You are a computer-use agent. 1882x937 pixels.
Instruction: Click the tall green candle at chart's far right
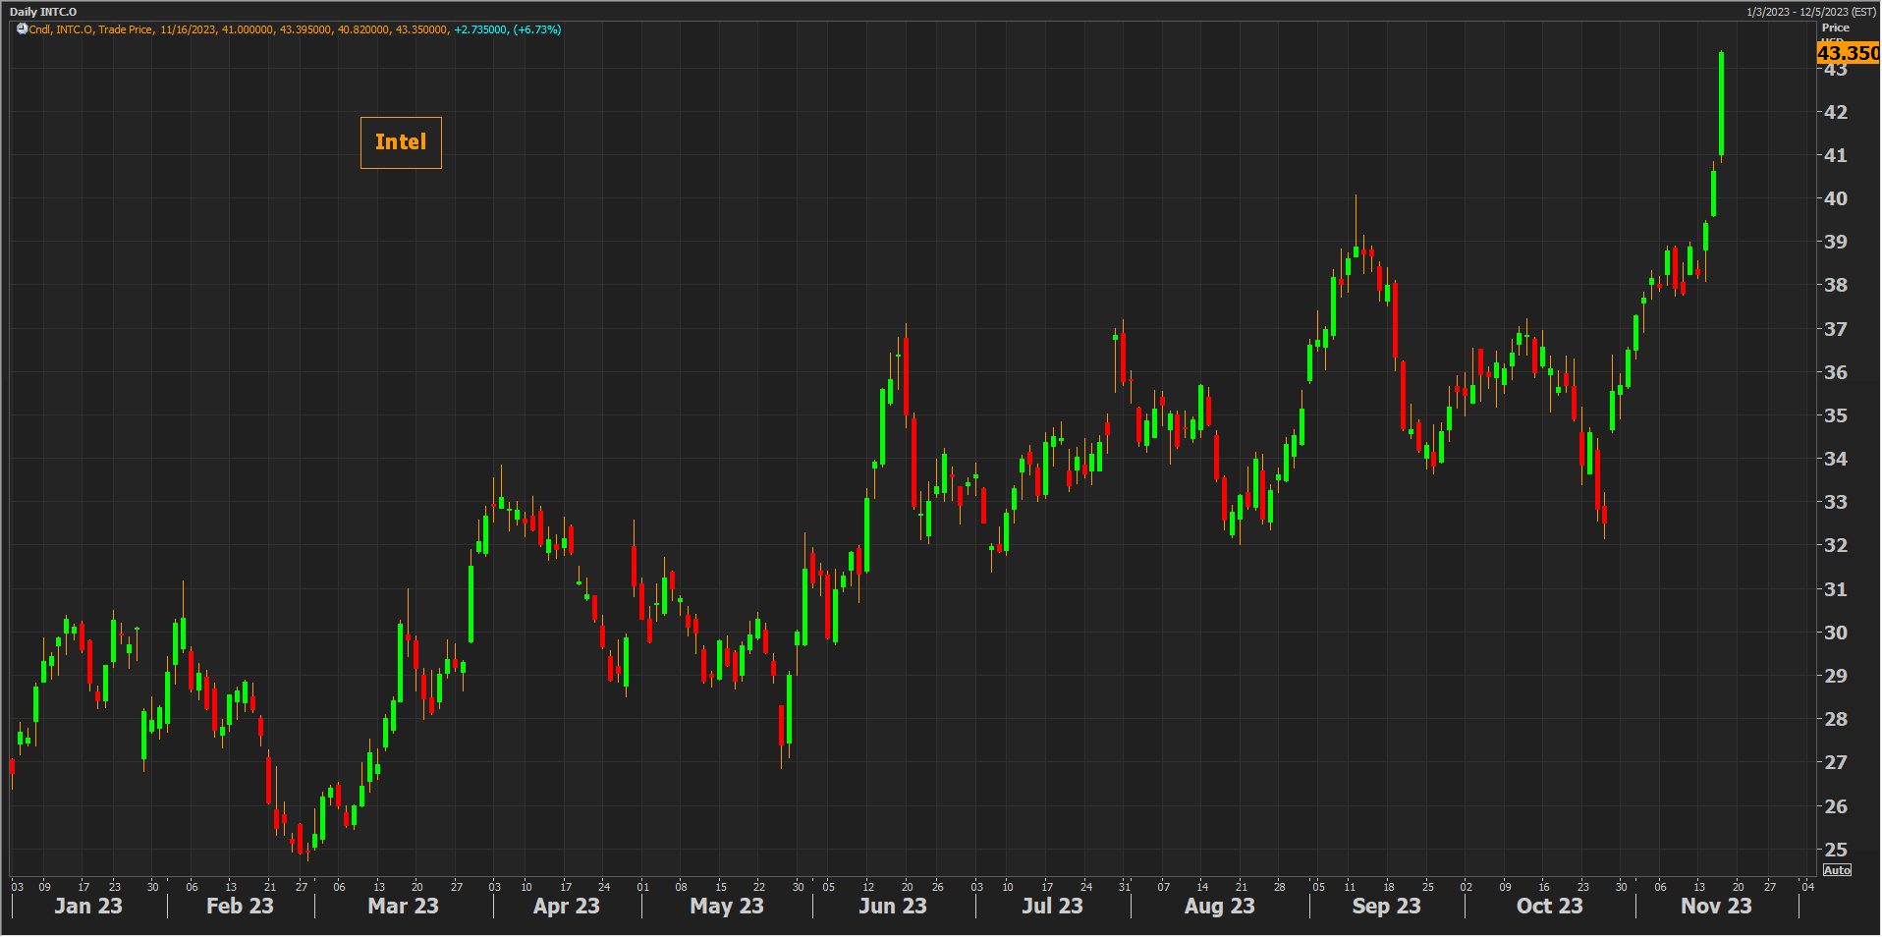point(1721,103)
